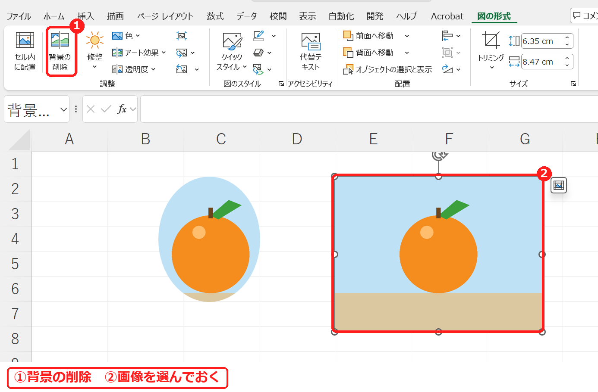
Task: Click the Change Picture icon
Action: (182, 53)
